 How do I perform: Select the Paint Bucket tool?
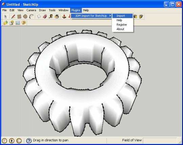click(x=57, y=17)
